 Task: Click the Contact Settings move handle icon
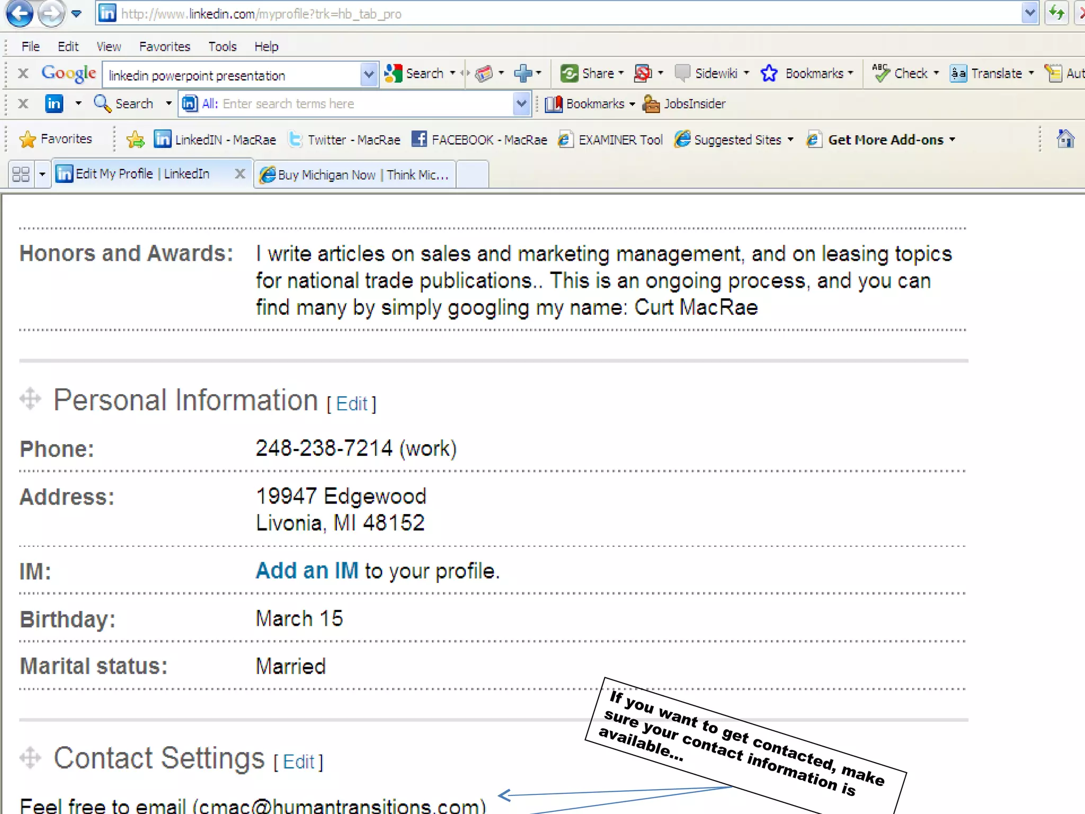coord(30,757)
